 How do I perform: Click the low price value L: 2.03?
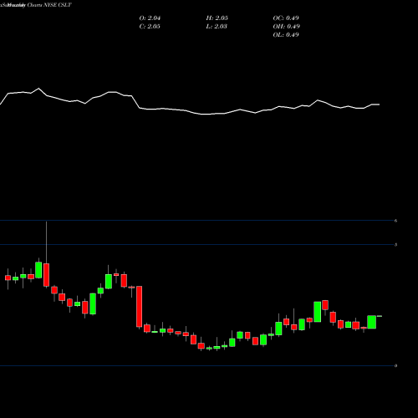pyautogui.click(x=217, y=27)
